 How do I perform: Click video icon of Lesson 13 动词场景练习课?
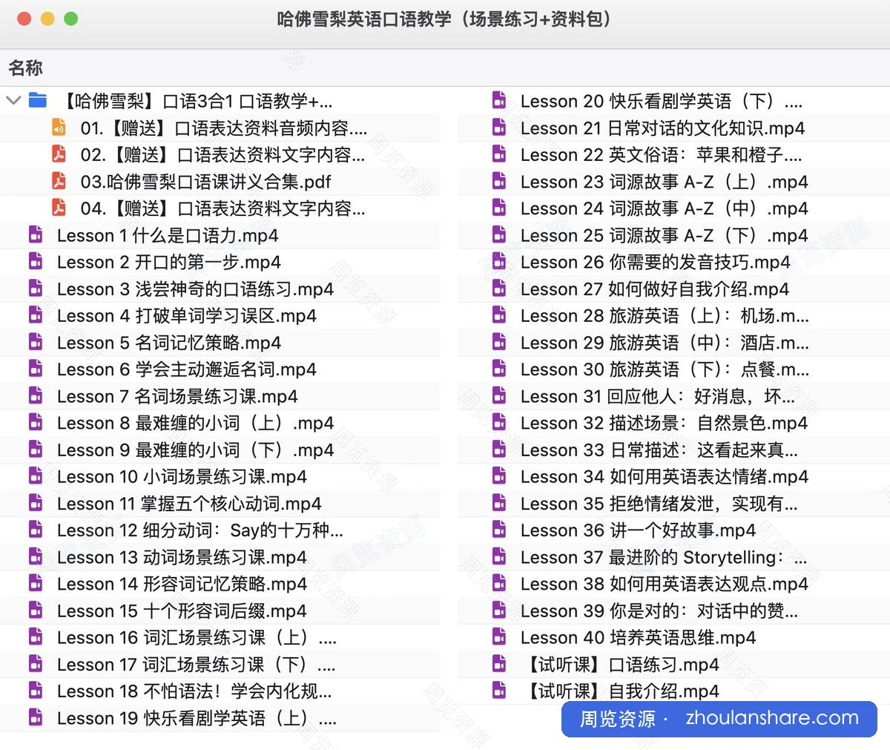pyautogui.click(x=36, y=556)
